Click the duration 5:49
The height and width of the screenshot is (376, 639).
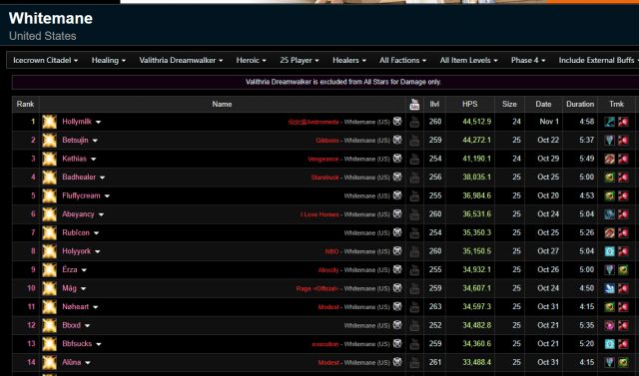click(587, 159)
